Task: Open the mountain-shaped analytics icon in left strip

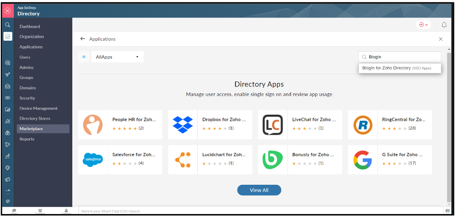Action: point(8,121)
